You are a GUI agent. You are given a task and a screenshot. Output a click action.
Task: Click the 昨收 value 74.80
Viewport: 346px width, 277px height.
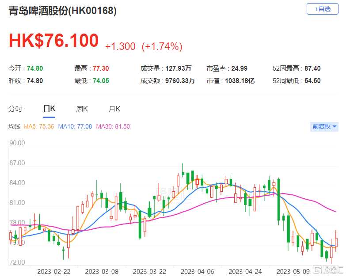tap(35, 81)
